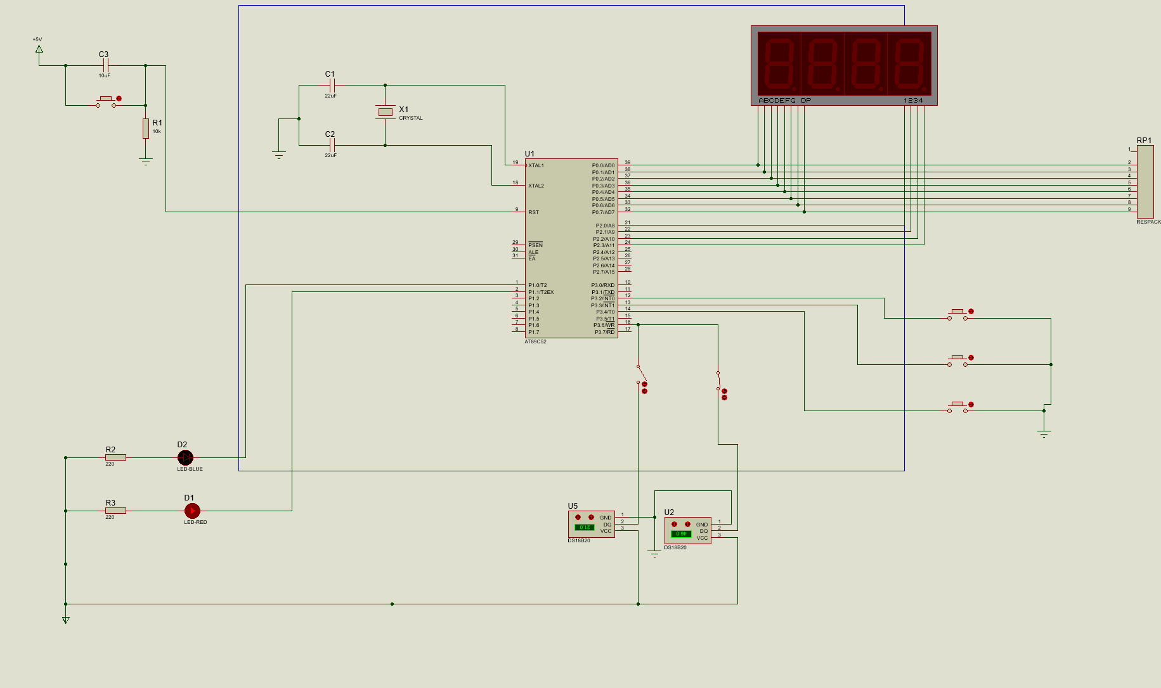Click the P0.0/AD0 pin label on U1
Viewport: 1161px width, 688px height.
pos(603,165)
